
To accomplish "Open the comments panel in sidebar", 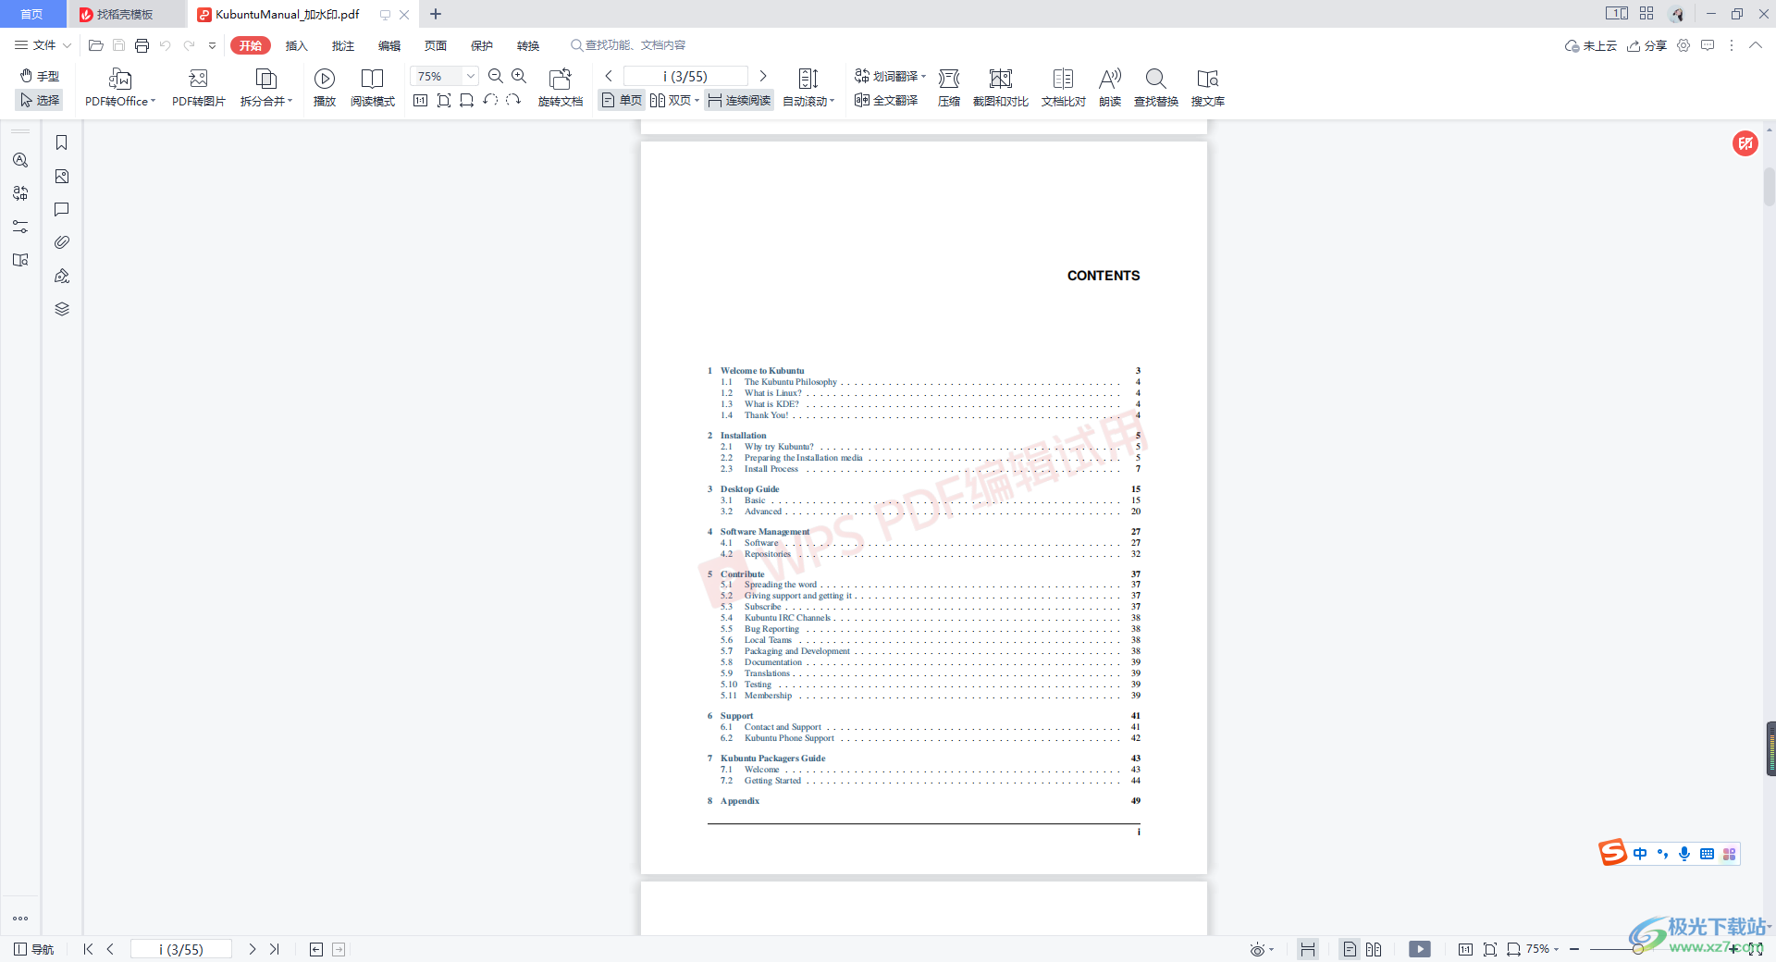I will pos(62,209).
